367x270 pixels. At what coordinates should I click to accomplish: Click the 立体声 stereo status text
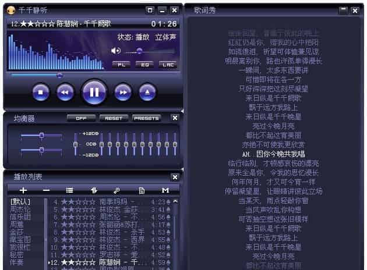pyautogui.click(x=165, y=37)
